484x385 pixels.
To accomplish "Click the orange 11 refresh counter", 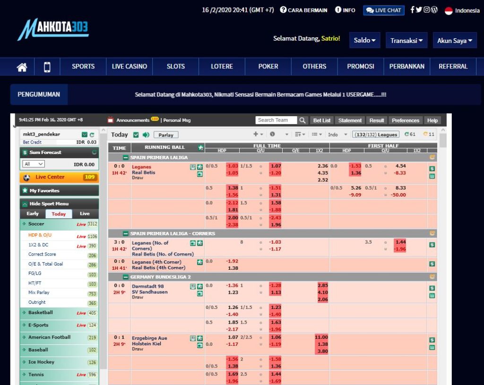I will [x=429, y=134].
